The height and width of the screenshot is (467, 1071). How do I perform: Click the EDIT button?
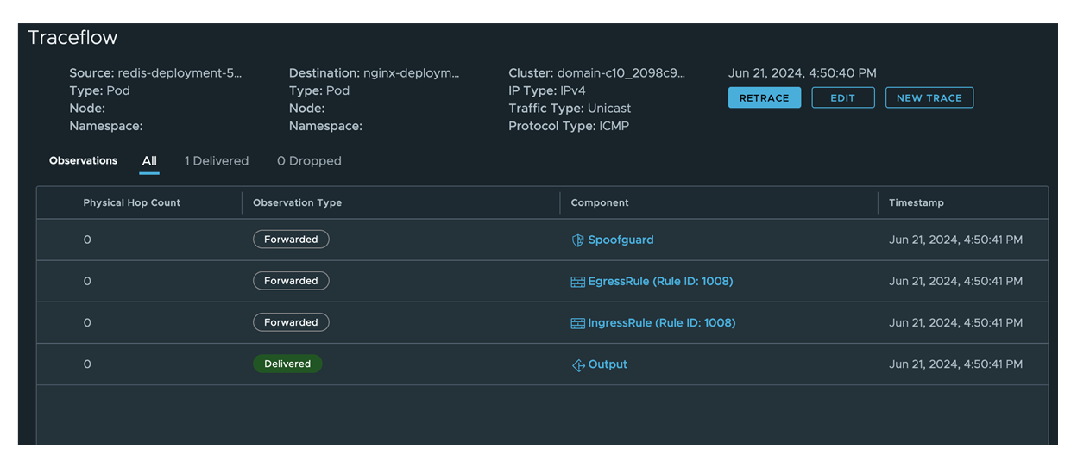(842, 98)
